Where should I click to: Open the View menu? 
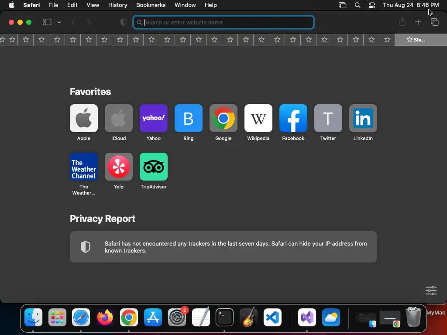coord(93,5)
